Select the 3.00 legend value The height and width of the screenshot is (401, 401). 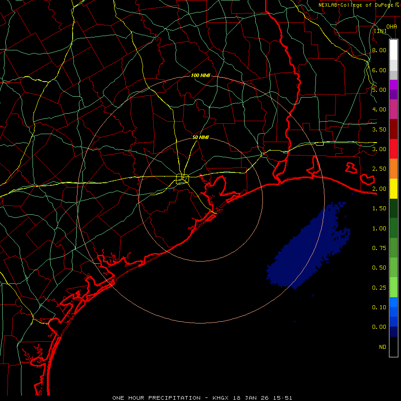(x=379, y=149)
